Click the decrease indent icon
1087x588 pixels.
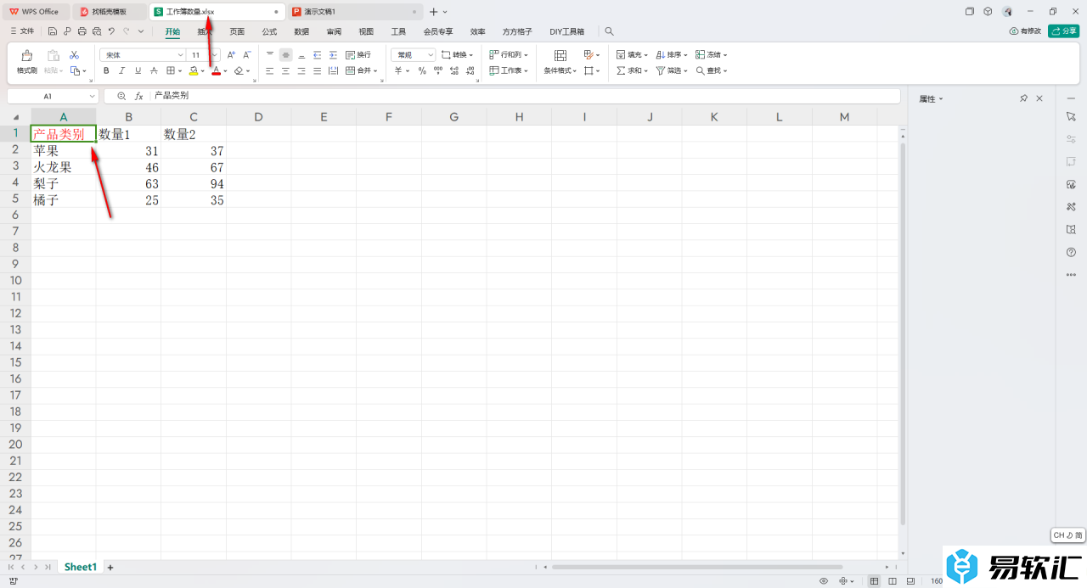pos(318,54)
